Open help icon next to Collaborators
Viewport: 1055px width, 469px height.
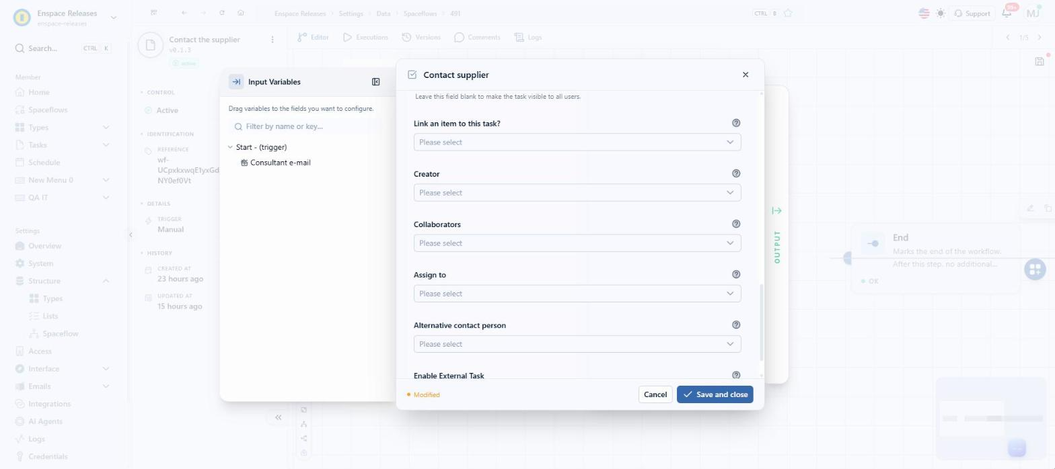click(736, 224)
